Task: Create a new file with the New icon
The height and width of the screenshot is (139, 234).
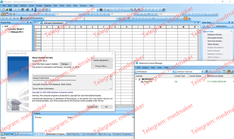Action: click(3, 9)
